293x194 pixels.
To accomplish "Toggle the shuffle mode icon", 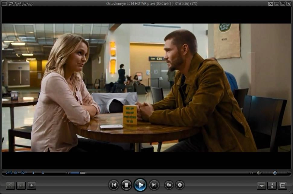I will click(23, 173).
